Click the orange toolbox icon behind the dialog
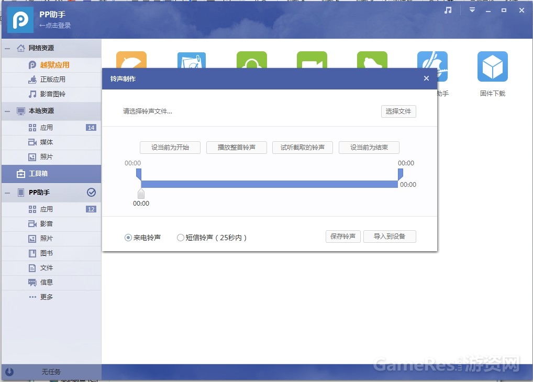Image resolution: width=533 pixels, height=382 pixels. [131, 60]
